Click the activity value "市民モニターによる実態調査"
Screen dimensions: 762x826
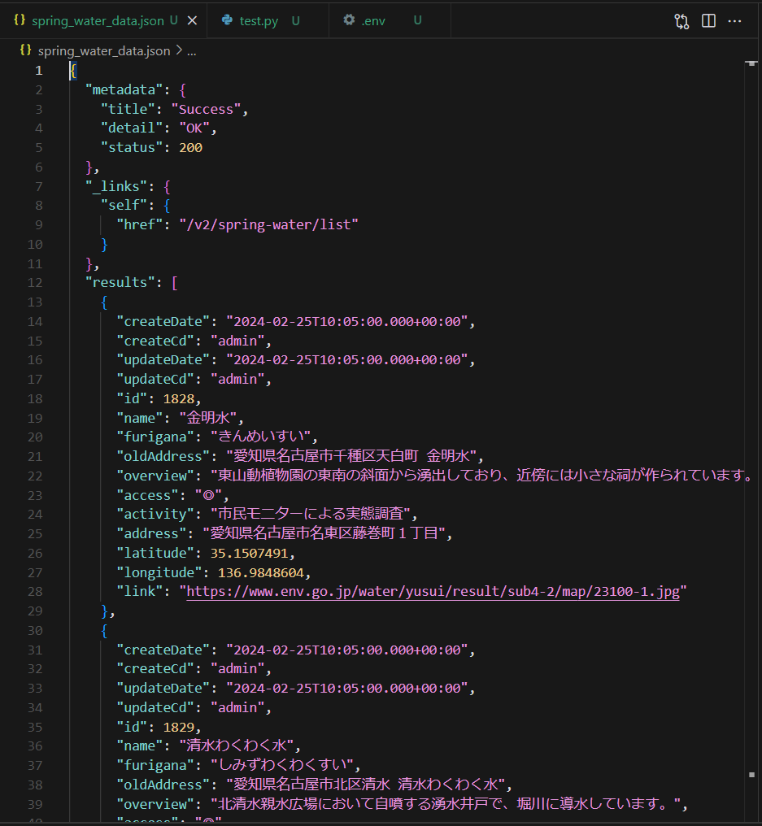pyautogui.click(x=311, y=514)
